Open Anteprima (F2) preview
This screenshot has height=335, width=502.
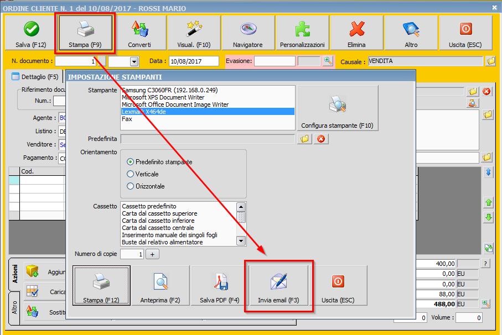161,285
